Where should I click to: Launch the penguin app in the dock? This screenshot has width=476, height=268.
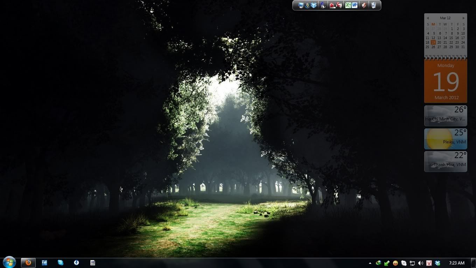[x=323, y=5]
